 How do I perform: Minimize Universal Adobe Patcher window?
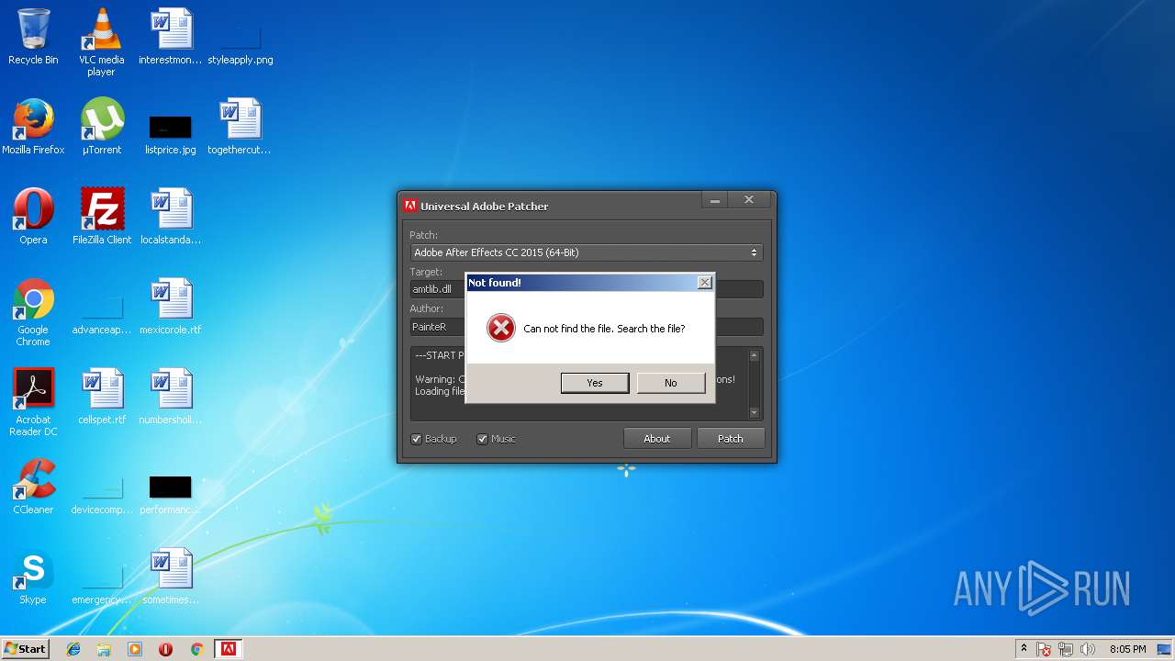715,200
